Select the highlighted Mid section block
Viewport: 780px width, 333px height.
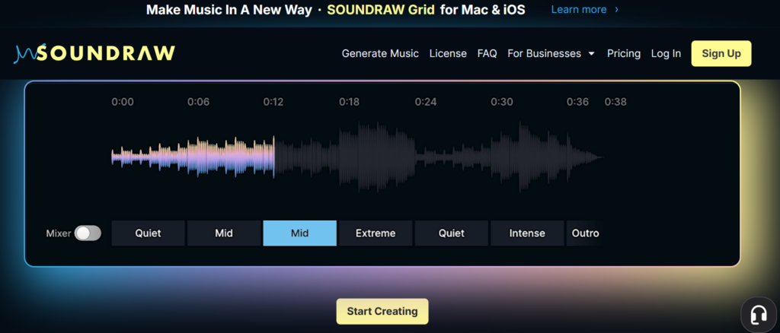pyautogui.click(x=299, y=233)
